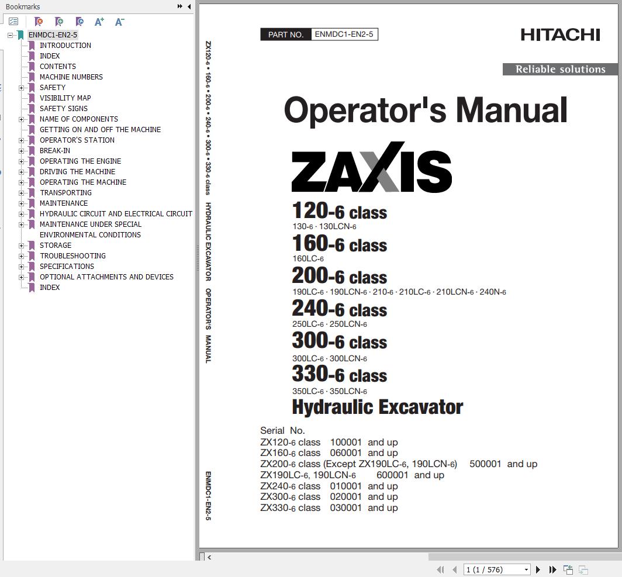Open the SAFETY SIGNS bookmark

(64, 108)
